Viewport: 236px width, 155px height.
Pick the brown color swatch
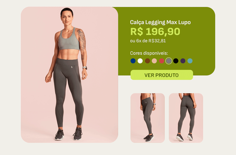coord(147,61)
